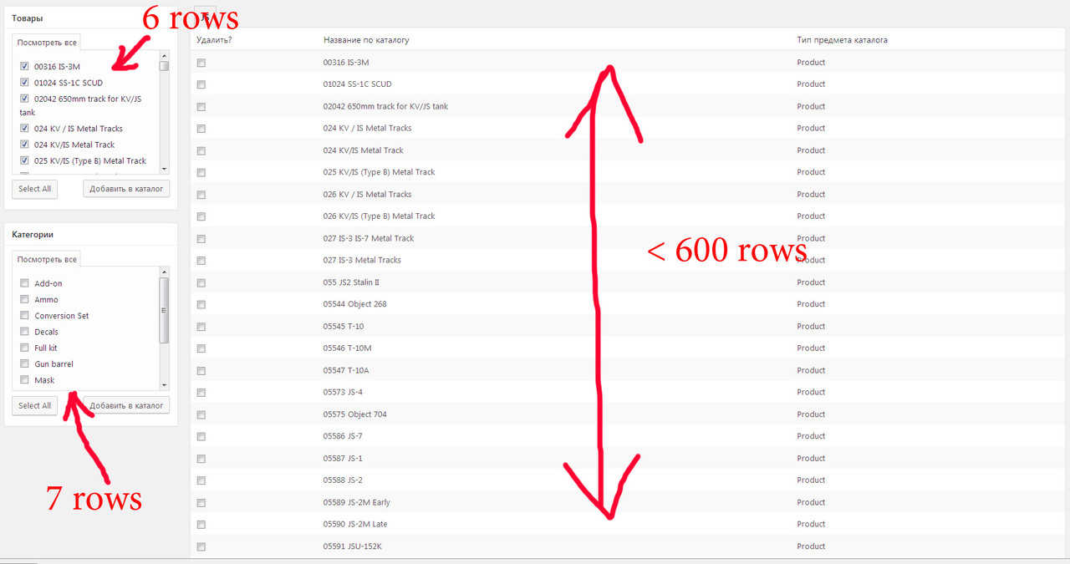
Task: Check the Gun barrel category
Action: pyautogui.click(x=25, y=364)
